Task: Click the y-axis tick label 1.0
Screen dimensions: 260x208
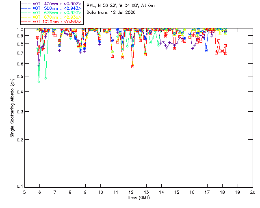Action: (x=20, y=30)
